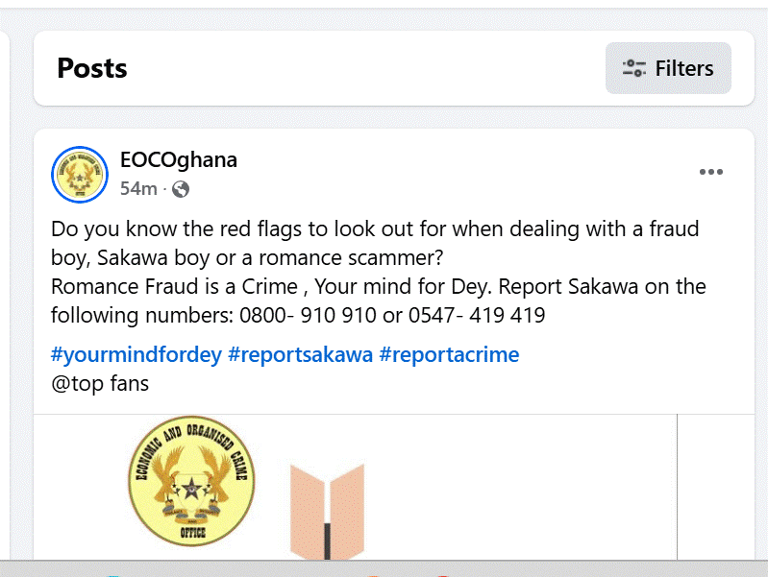Click the peach book graphic in image
This screenshot has width=768, height=577.
click(x=328, y=509)
